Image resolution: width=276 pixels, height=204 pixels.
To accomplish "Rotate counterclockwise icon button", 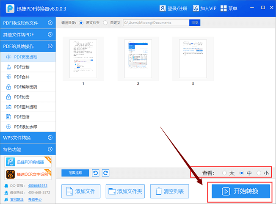I will coord(96,173).
